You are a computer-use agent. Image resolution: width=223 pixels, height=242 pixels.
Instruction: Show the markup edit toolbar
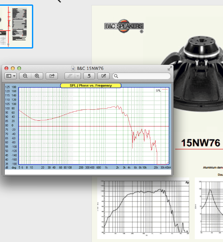click(104, 76)
